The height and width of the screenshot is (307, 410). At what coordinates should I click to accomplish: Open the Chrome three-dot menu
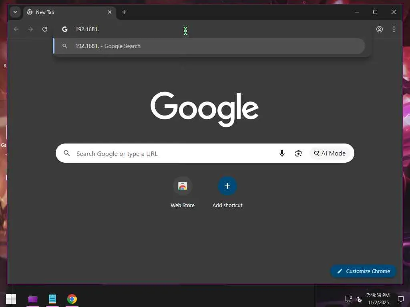[394, 29]
